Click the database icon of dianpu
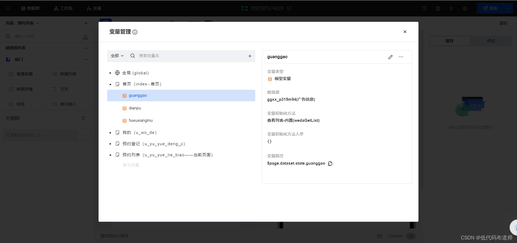This screenshot has width=517, height=243. 124,108
